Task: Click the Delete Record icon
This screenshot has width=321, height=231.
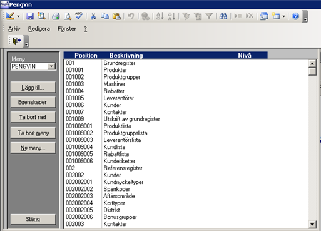Action: point(250,16)
